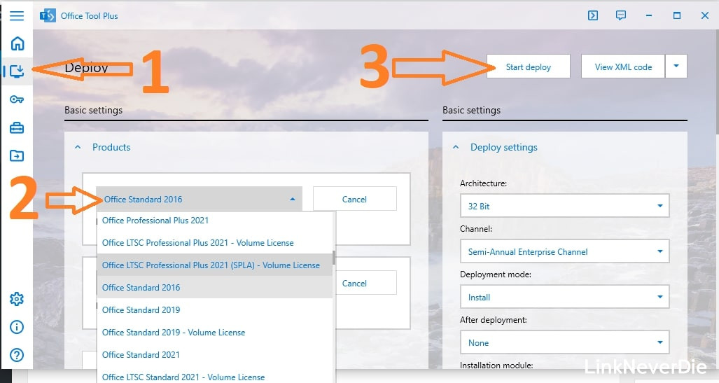Click the product list scrollbar thumb
Screen dimensions: 719x383
[x=334, y=258]
